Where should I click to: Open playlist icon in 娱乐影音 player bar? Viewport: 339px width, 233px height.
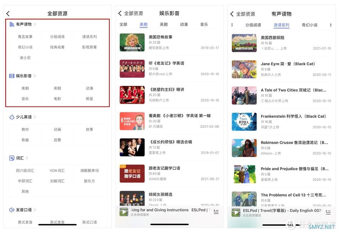pos(216,212)
